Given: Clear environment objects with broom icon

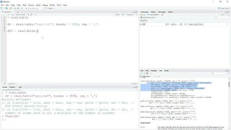Looking at the screenshot, I should [x=163, y=14].
